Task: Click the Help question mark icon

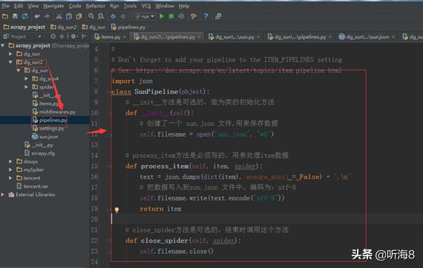Action: point(206,16)
